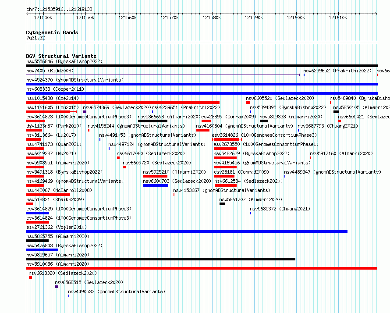Screen dimensions: 390x313
Task: Click nsv5859657 (Almarri2020) label
Action: click(58, 255)
